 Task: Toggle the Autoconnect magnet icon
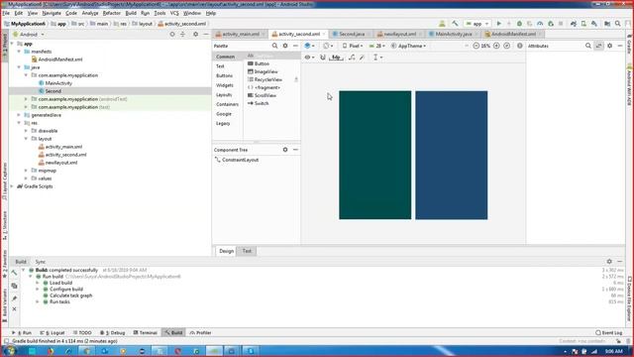coord(323,58)
